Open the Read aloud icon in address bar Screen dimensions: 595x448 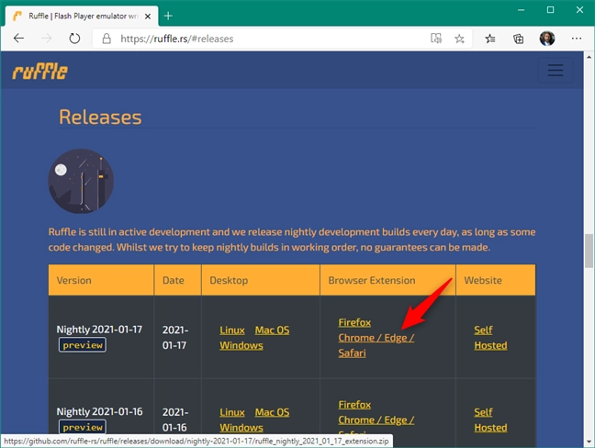436,39
